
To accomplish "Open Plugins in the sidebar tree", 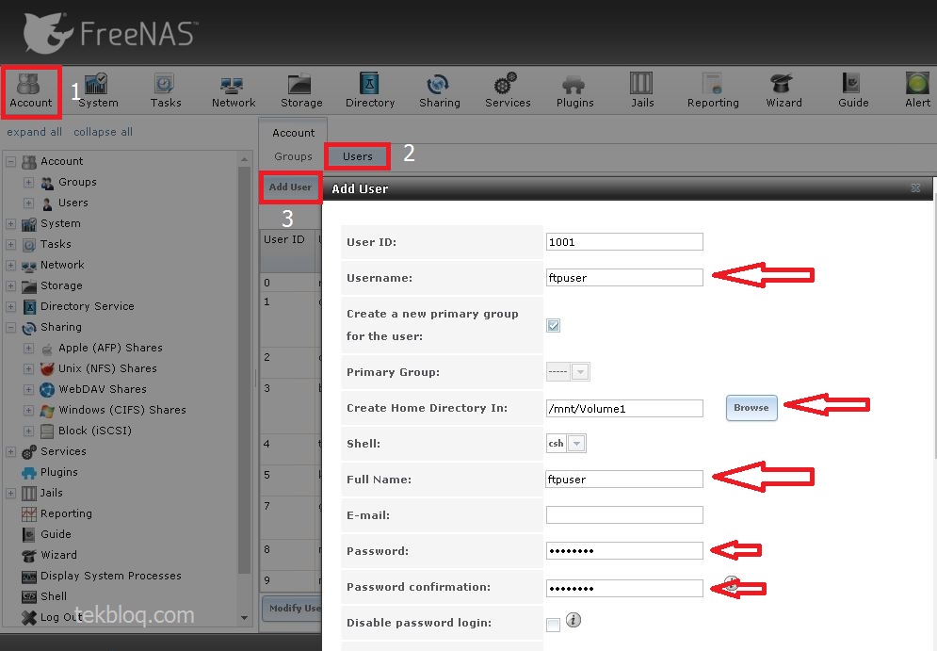I will coord(58,472).
